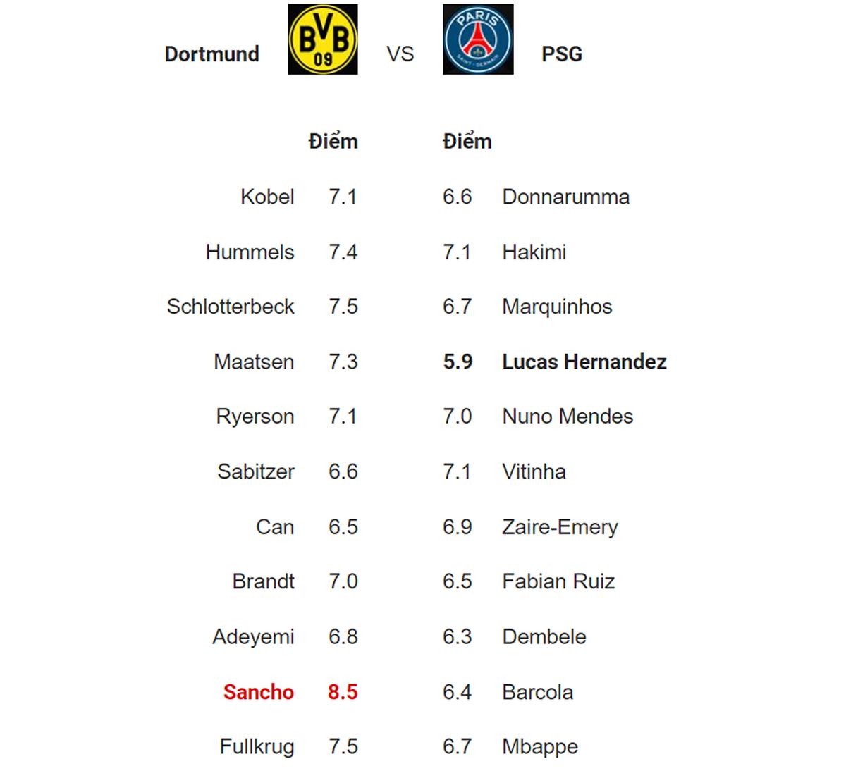Image resolution: width=846 pixels, height=771 pixels.
Task: Click Lucas Hernandez's 5.9 rating
Action: click(x=458, y=362)
